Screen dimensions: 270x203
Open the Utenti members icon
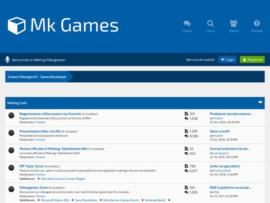pyautogui.click(x=233, y=23)
